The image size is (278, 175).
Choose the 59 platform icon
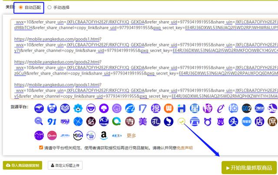click(65, 122)
